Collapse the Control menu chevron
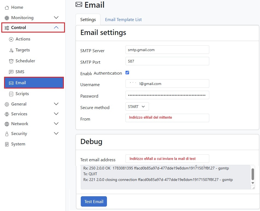260x211 pixels. tap(56, 27)
